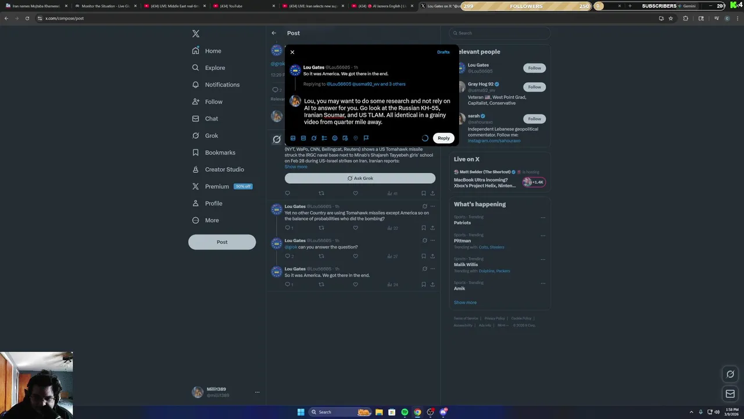
Task: Expand Grok reply with Show more
Action: pyautogui.click(x=296, y=167)
